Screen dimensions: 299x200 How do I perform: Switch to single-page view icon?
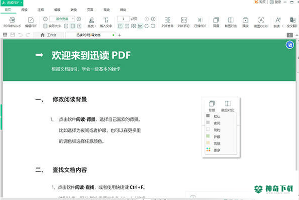(120, 26)
